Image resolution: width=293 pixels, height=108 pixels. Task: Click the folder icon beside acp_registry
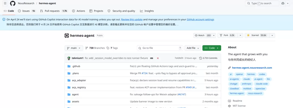pyautogui.click(x=69, y=87)
